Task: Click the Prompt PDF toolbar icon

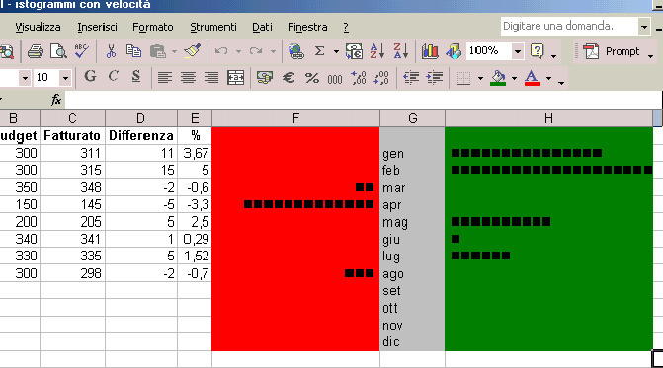Action: click(x=591, y=51)
